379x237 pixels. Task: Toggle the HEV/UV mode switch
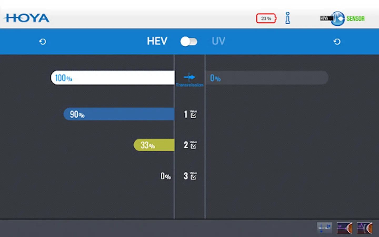coord(189,42)
